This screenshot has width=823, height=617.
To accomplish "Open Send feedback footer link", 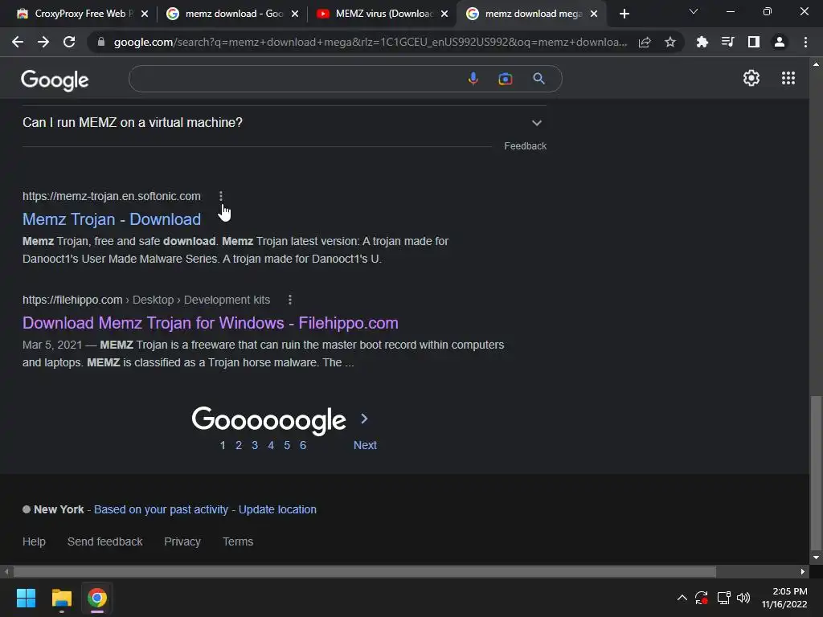I will 105,541.
